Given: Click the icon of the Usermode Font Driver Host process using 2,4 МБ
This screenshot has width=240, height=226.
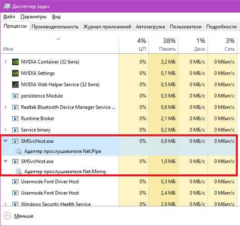Looking at the screenshot, I should click(x=15, y=193).
